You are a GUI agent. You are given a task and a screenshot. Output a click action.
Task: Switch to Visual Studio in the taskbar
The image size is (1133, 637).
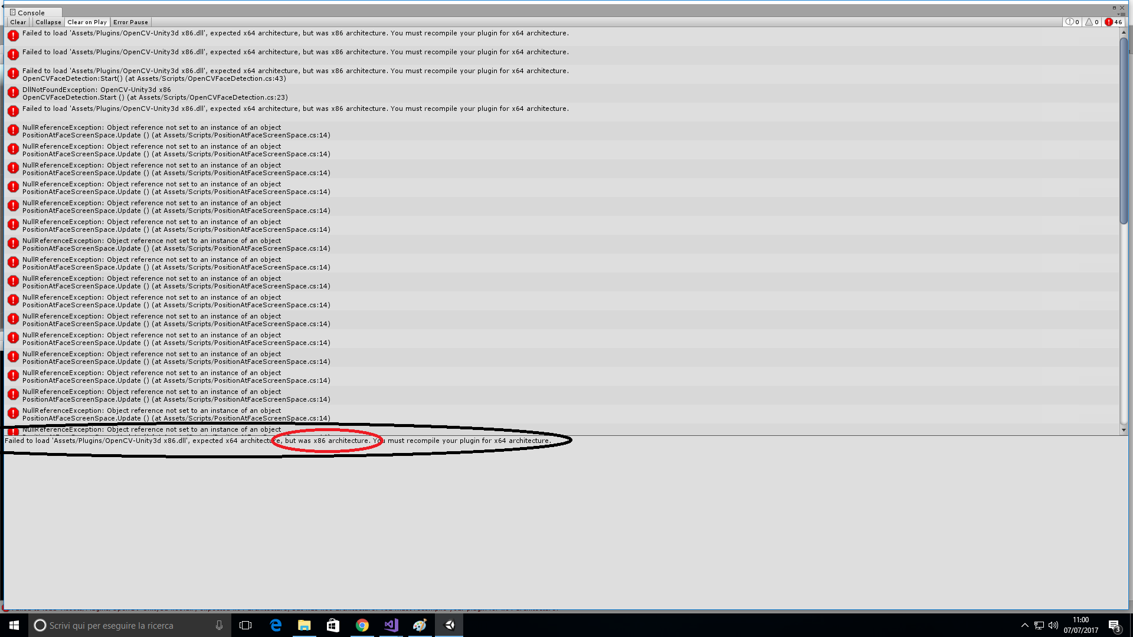tap(391, 625)
